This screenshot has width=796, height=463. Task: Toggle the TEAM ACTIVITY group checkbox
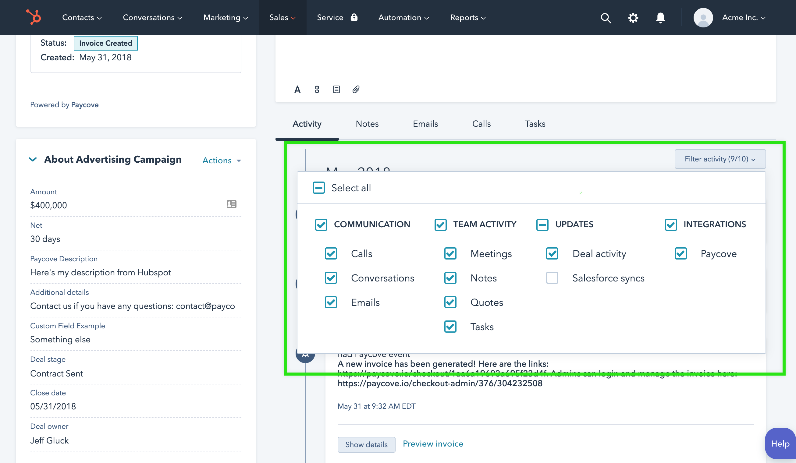(440, 224)
